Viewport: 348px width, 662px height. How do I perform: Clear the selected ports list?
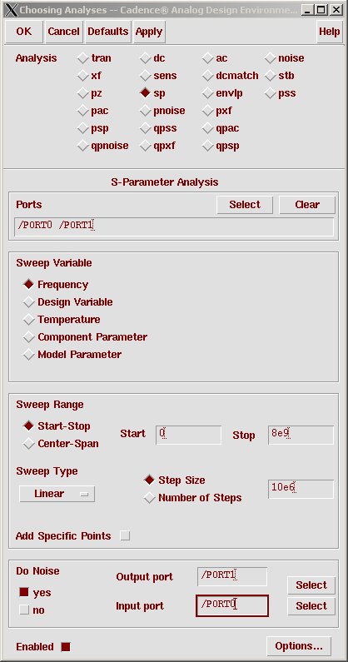coord(307,205)
